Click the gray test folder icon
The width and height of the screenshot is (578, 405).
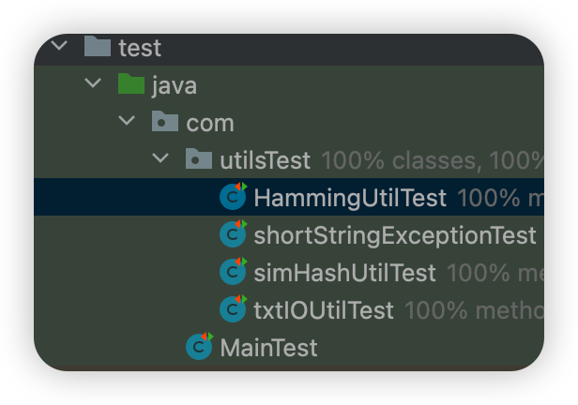97,46
